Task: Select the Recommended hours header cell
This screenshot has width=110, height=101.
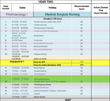Action: coord(81,8)
